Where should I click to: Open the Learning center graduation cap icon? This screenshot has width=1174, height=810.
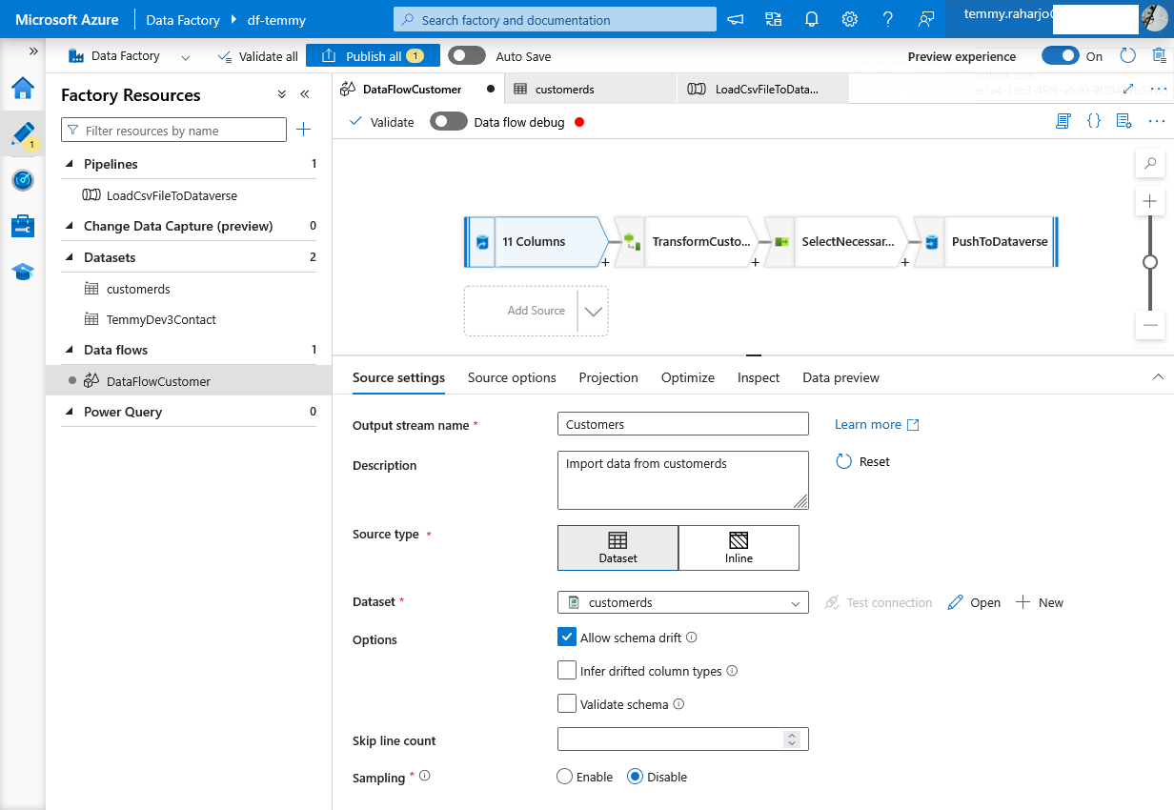(23, 272)
